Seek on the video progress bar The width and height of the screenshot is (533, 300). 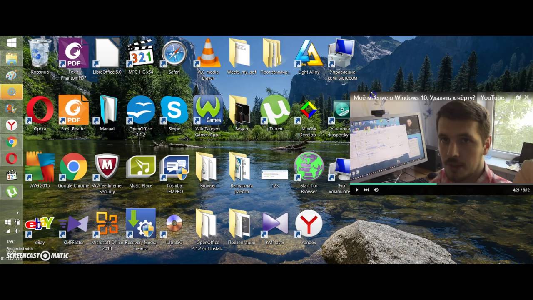click(441, 184)
